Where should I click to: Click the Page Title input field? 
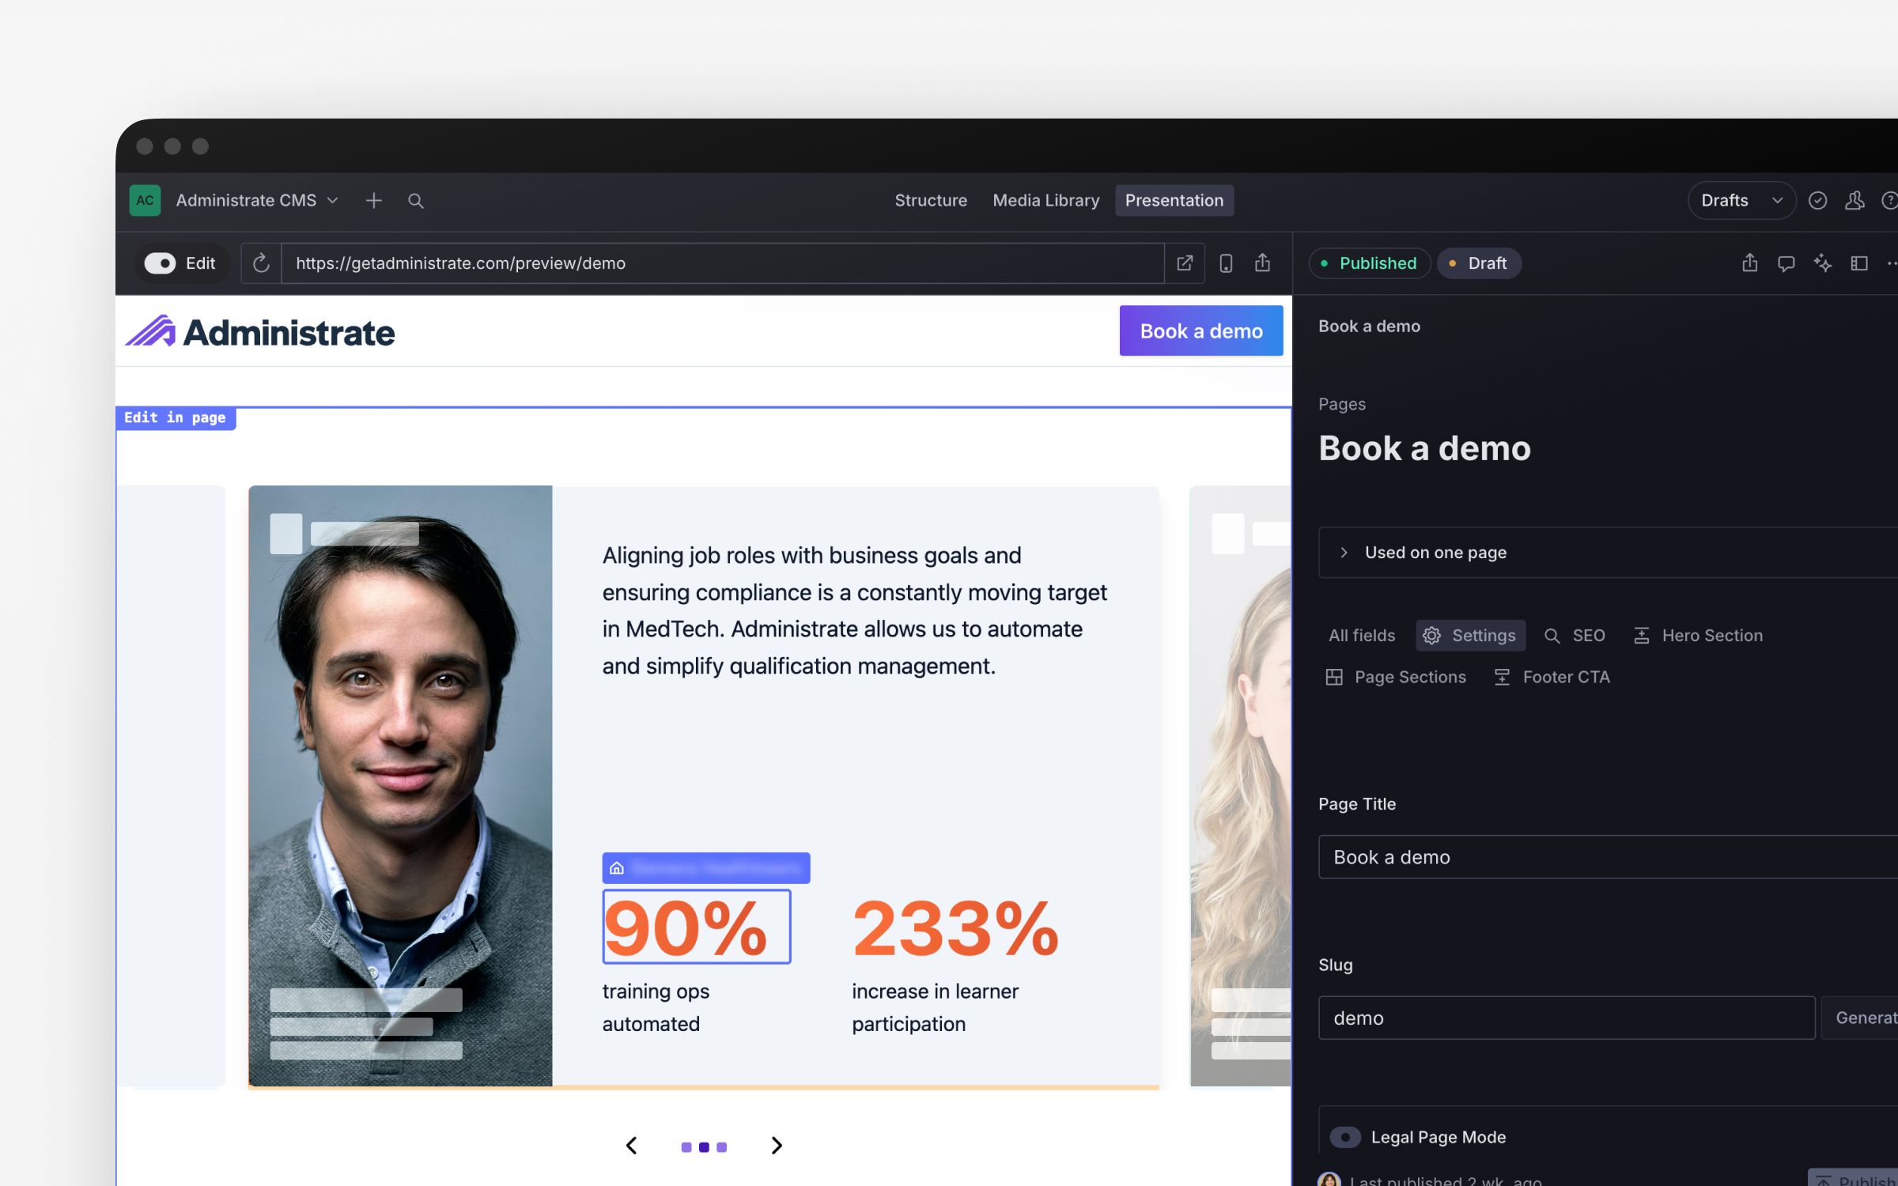point(1608,857)
